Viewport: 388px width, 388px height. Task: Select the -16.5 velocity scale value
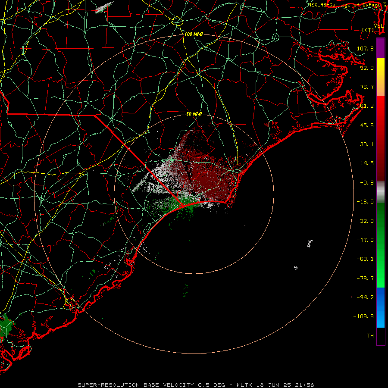click(x=365, y=202)
